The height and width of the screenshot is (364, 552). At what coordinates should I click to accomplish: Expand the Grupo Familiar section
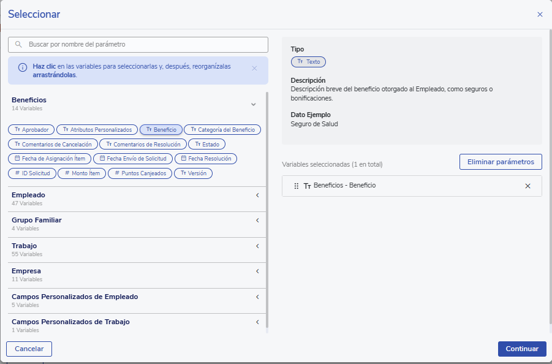click(257, 221)
